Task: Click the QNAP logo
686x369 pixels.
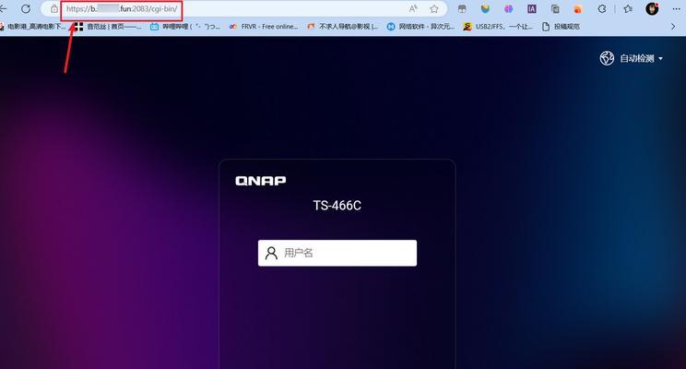Action: pyautogui.click(x=261, y=181)
